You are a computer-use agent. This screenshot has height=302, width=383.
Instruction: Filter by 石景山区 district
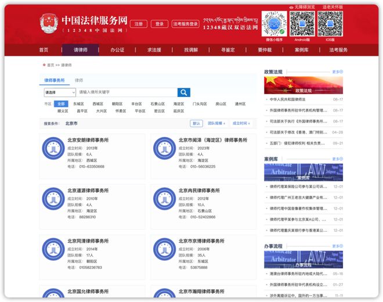pyautogui.click(x=157, y=104)
